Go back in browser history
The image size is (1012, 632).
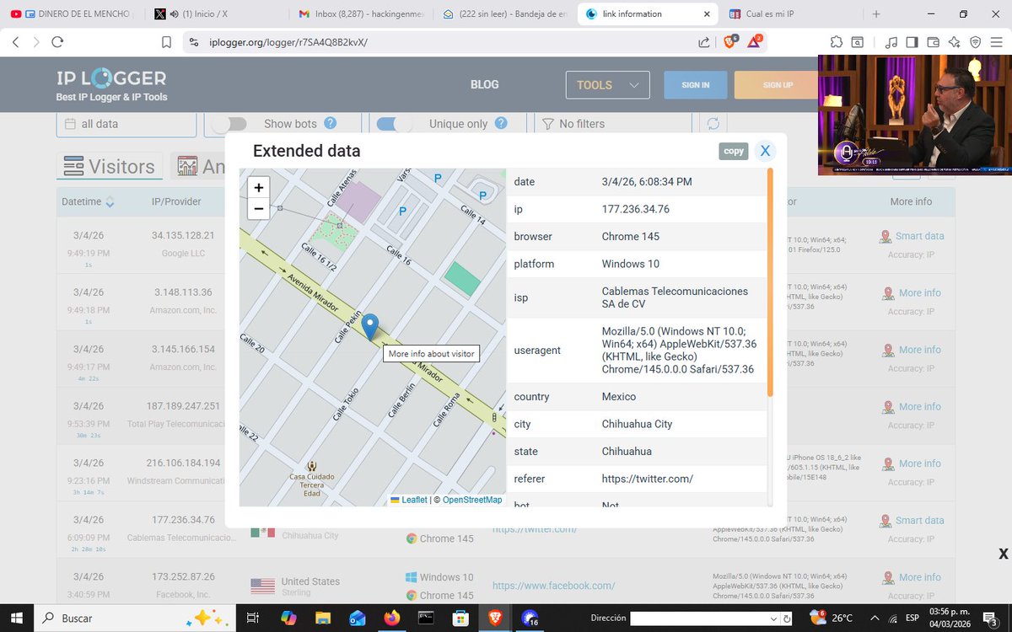15,41
